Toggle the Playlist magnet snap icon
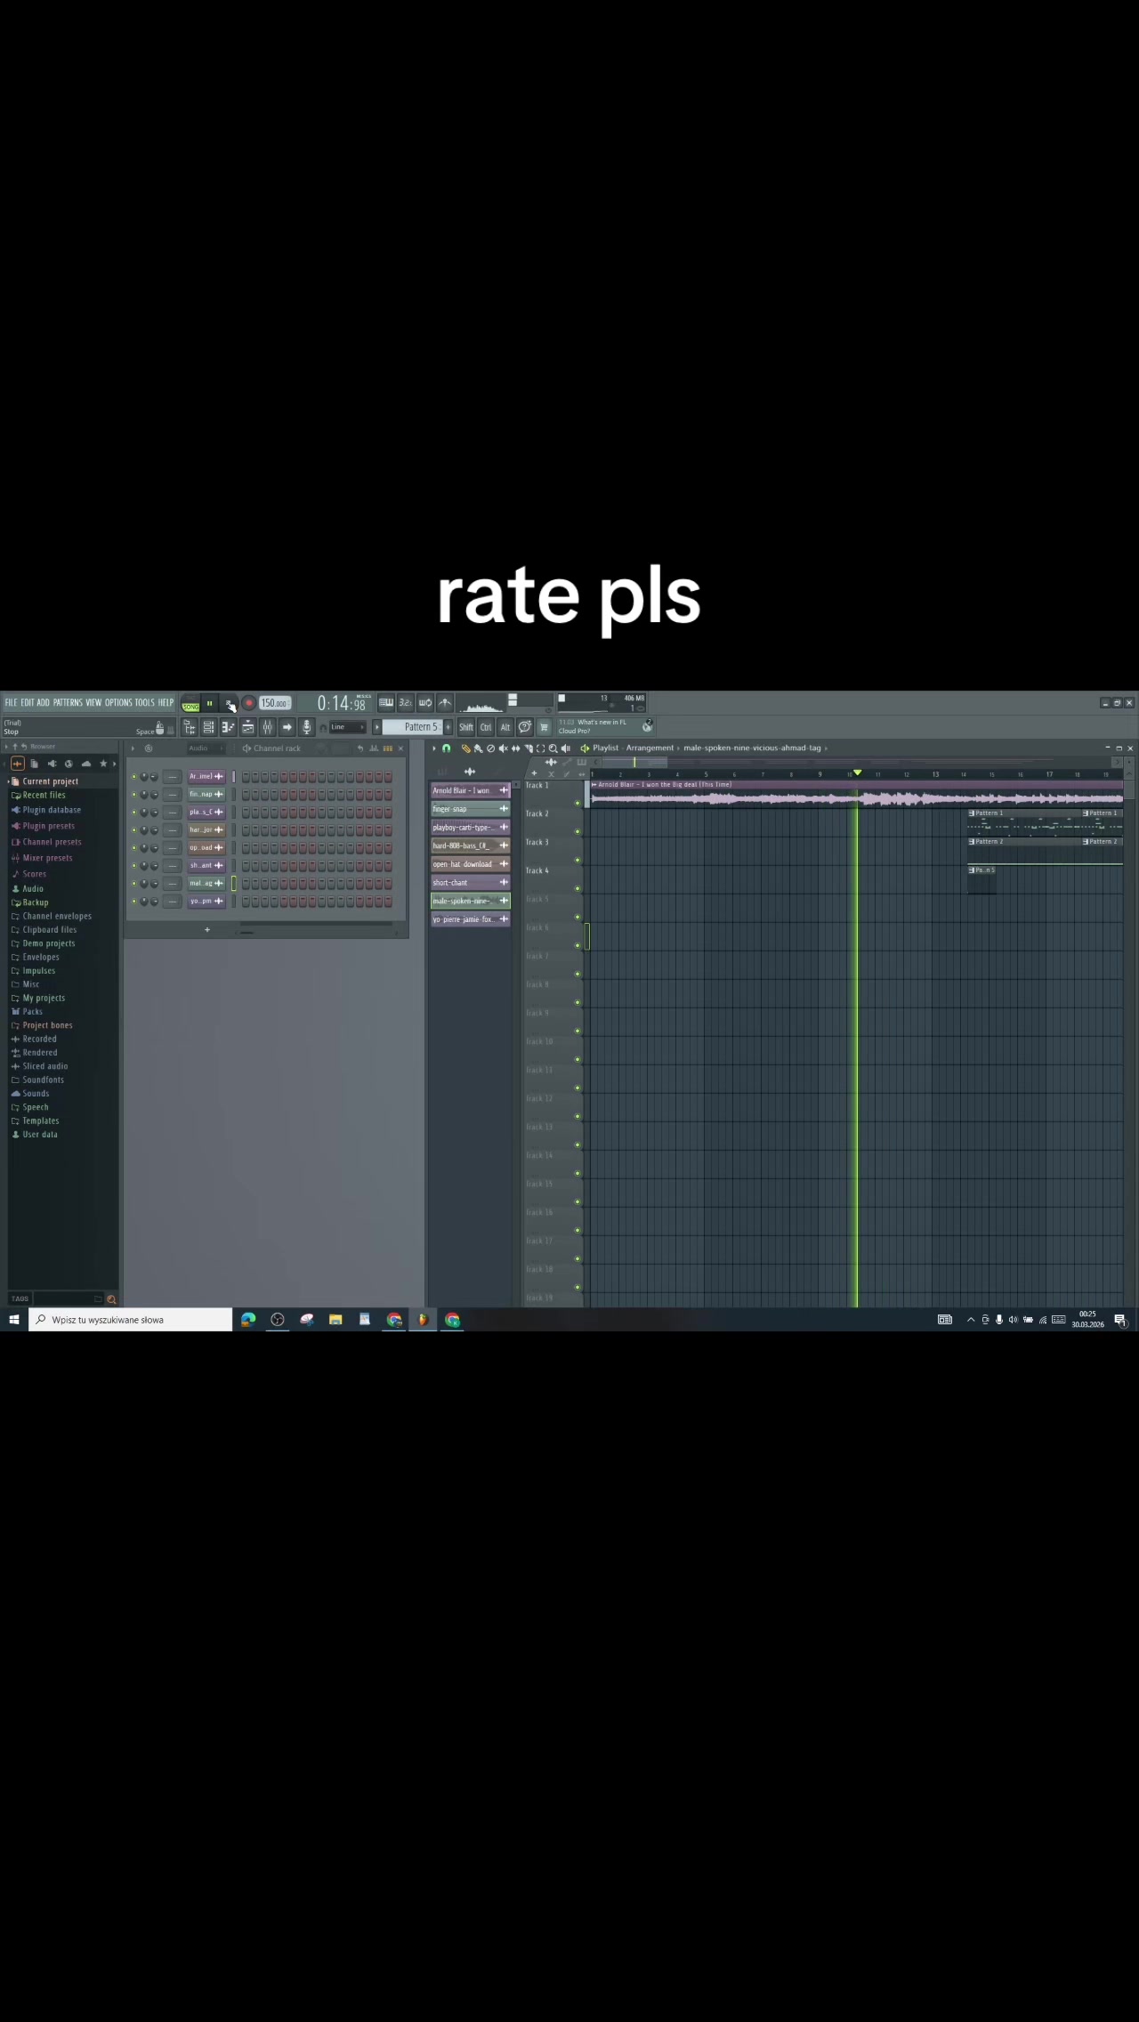1139x2022 pixels. click(x=447, y=748)
